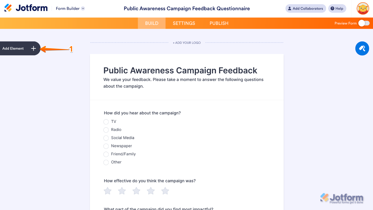Screen dimensions: 373x210
Task: Rate the campaign with the first star
Action: pyautogui.click(x=107, y=191)
